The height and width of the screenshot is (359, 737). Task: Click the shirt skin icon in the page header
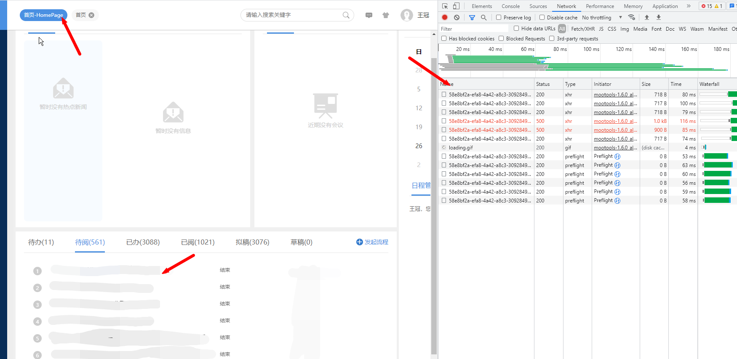pyautogui.click(x=386, y=15)
